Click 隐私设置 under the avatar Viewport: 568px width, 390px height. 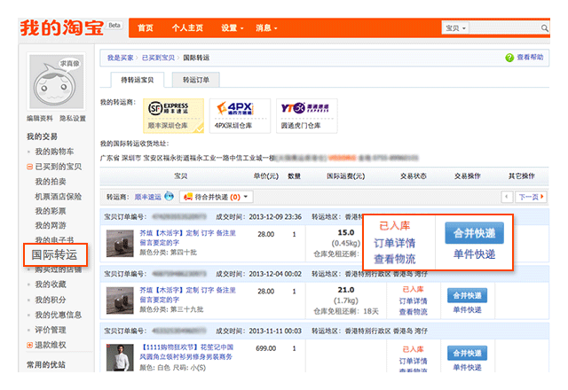(x=73, y=118)
